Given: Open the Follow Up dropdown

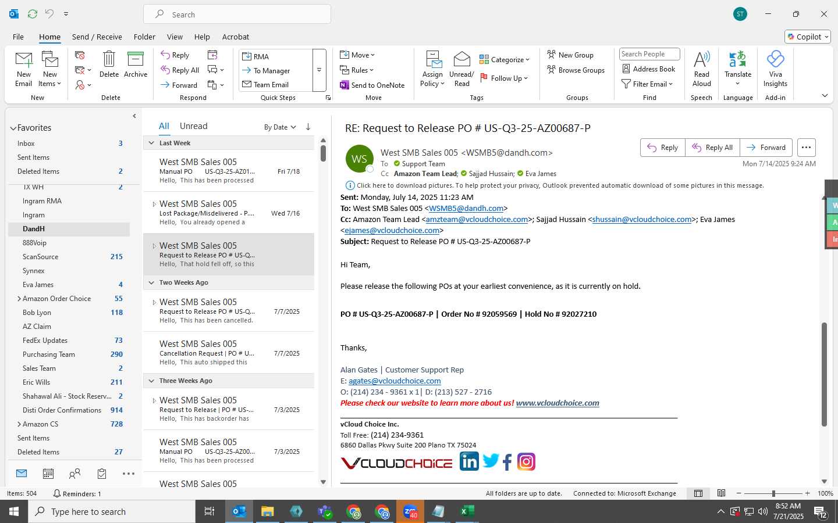Looking at the screenshot, I should tap(504, 78).
